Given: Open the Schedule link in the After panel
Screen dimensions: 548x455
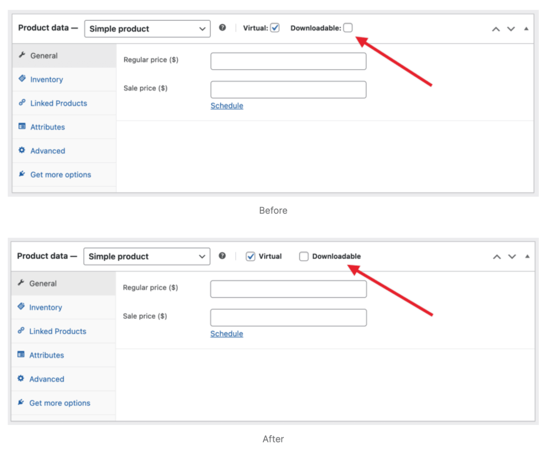Looking at the screenshot, I should point(227,334).
